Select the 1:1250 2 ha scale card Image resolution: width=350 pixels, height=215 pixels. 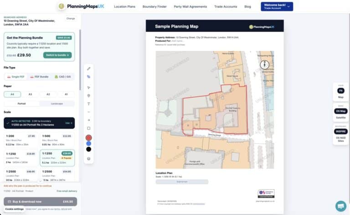click(21, 158)
